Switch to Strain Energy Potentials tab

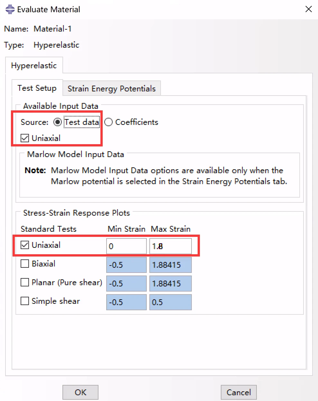[111, 89]
